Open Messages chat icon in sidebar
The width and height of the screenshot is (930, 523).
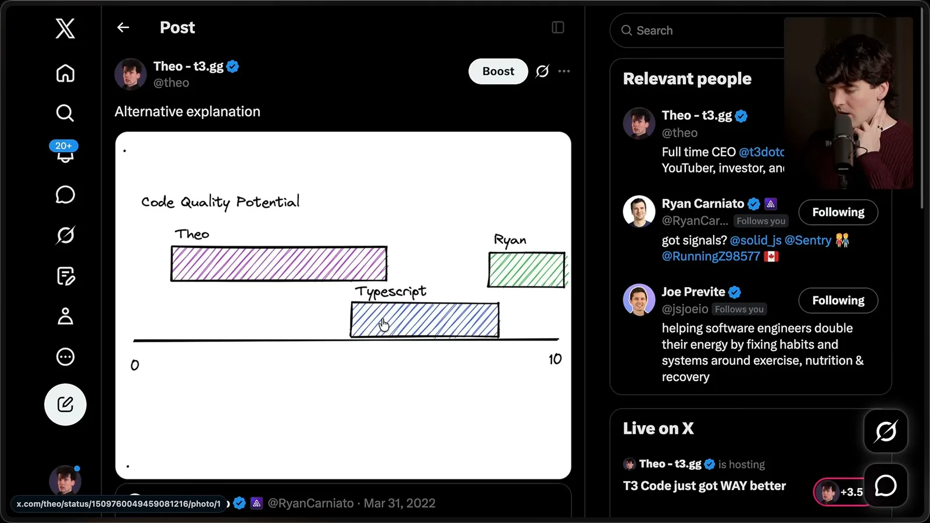65,195
